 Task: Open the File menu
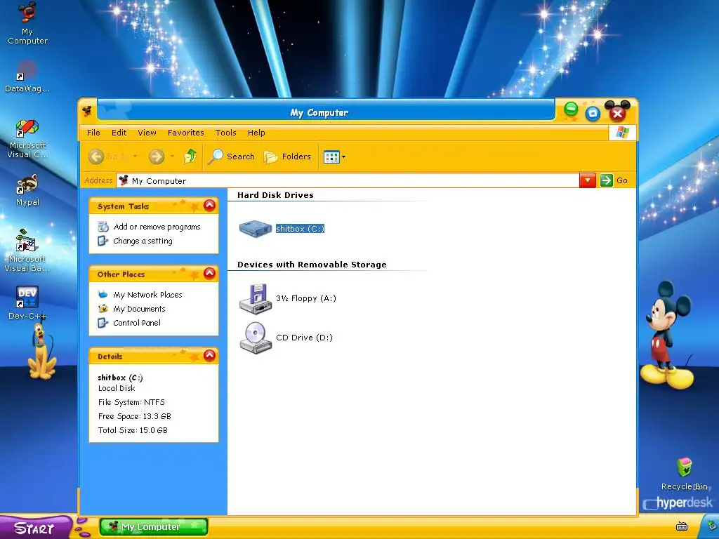93,133
